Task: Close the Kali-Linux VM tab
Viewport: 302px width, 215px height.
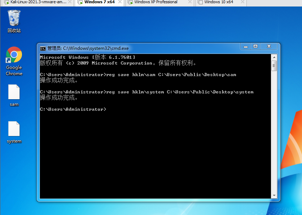Action: 70,2
